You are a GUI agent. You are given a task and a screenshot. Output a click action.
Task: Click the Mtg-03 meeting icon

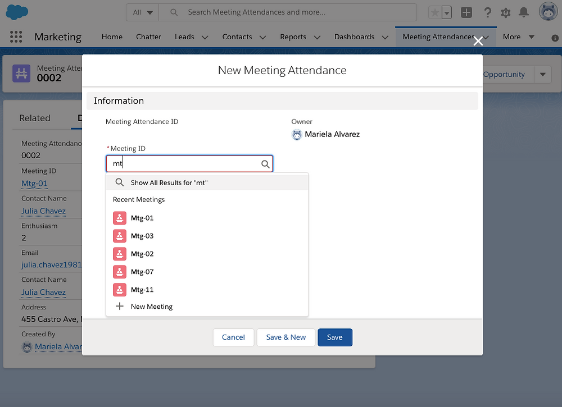(x=120, y=236)
